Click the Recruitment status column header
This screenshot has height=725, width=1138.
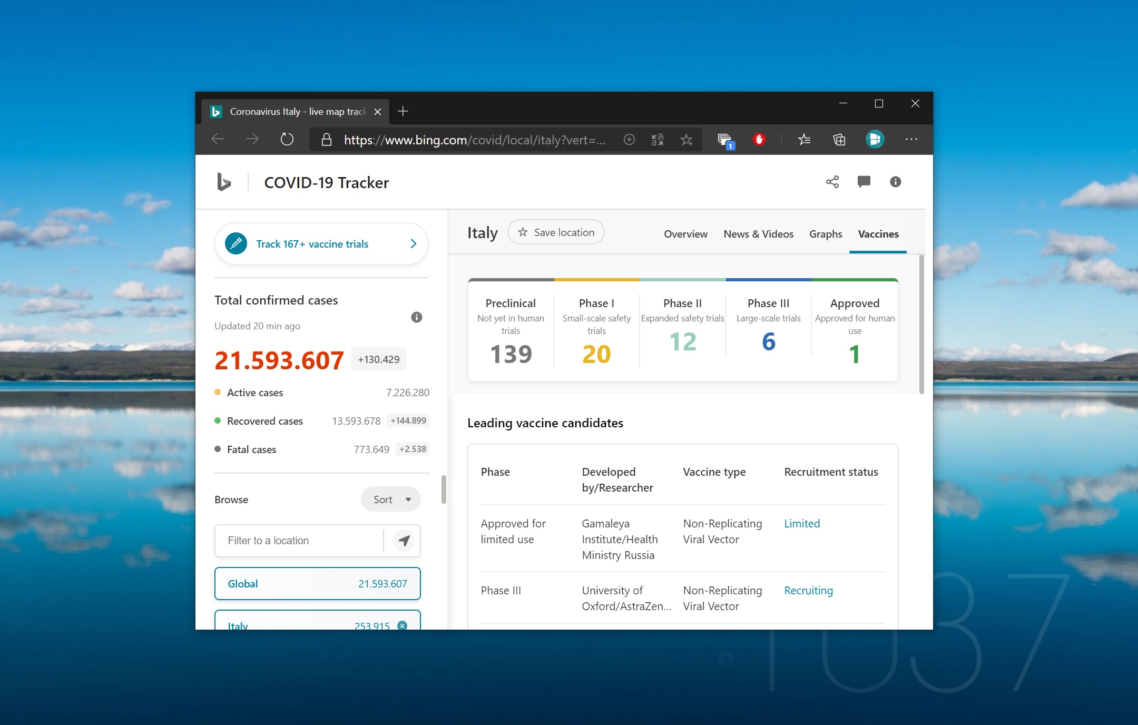click(831, 472)
